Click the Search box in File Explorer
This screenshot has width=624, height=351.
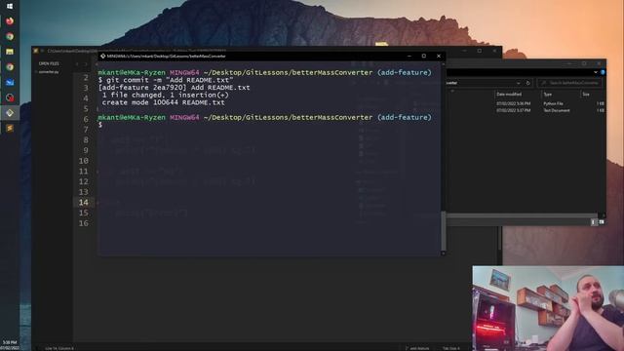[x=569, y=83]
